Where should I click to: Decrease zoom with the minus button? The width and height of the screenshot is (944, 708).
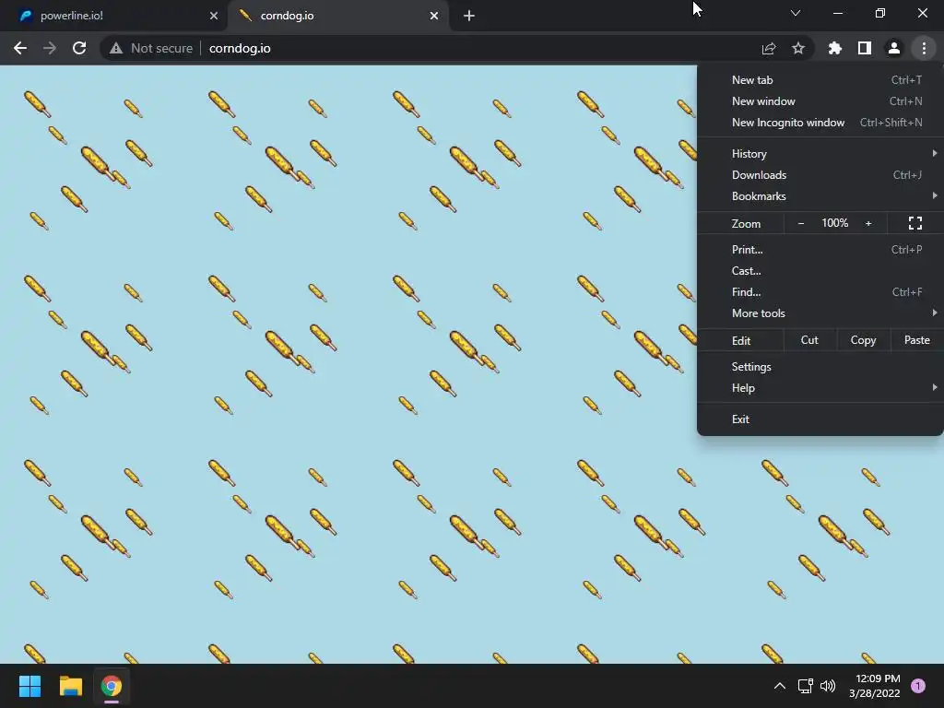tap(801, 223)
